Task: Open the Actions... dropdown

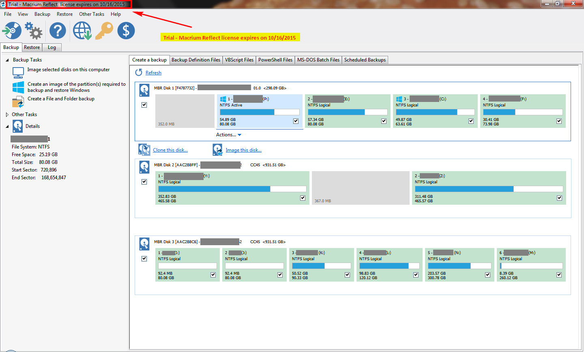Action: (229, 135)
